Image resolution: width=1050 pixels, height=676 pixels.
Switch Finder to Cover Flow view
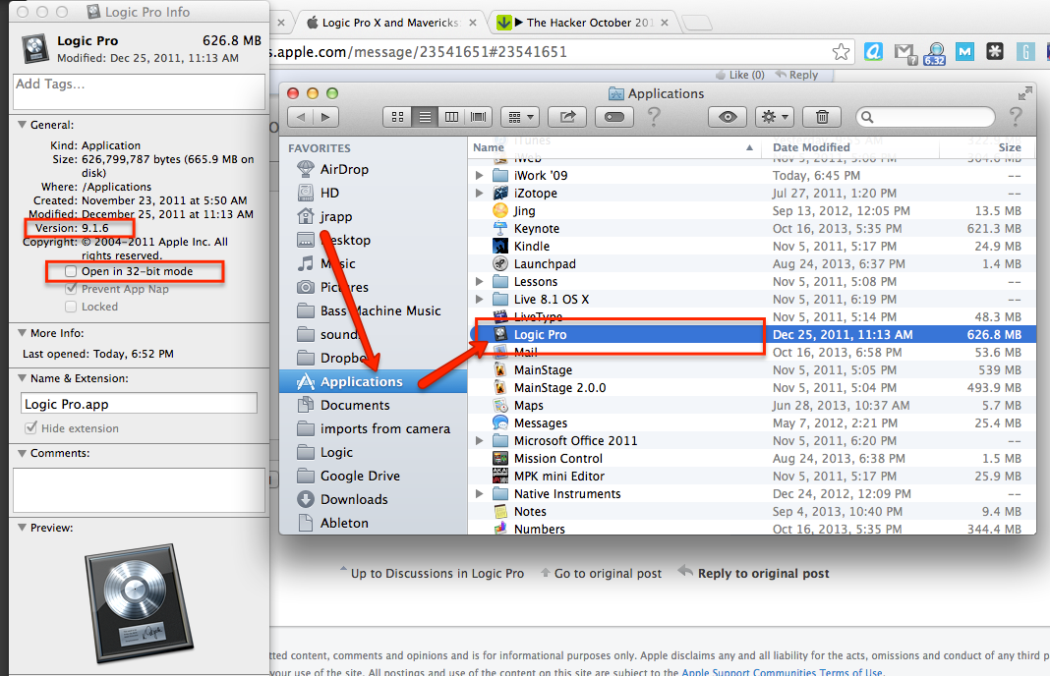(478, 117)
